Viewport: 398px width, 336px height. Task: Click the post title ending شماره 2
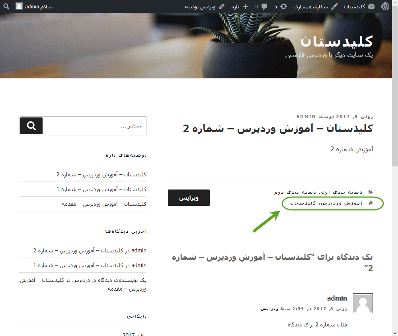[x=278, y=129]
